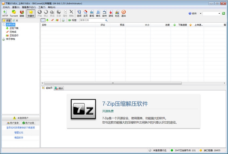Screen dimensions: 228x154
Task: Open a Torrent file via toolbar
Action: pyautogui.click(x=14, y=13)
